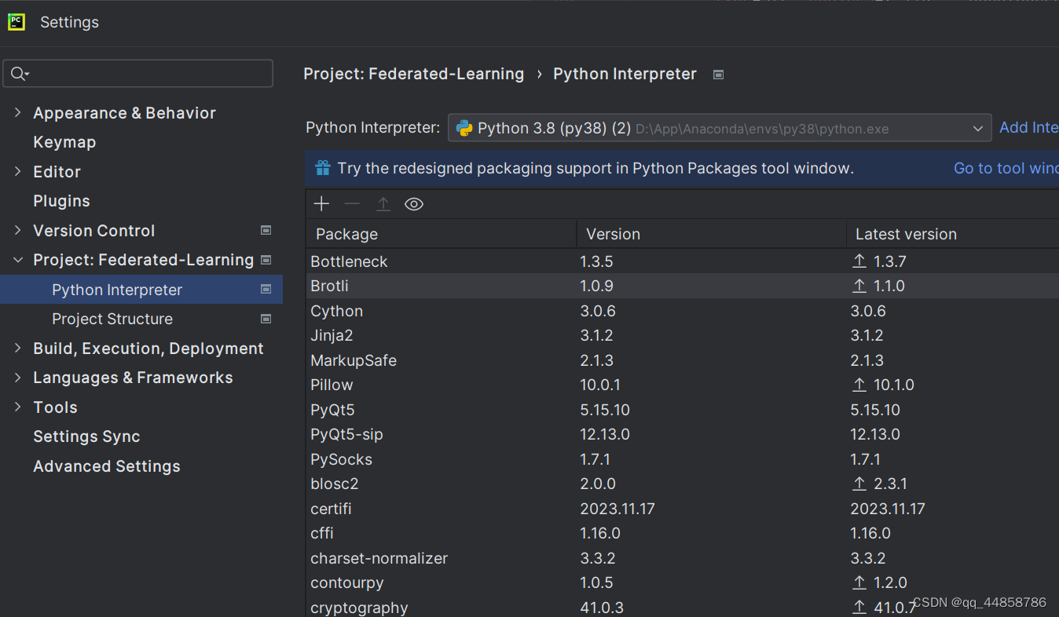
Task: Click the plus icon to install a package
Action: click(x=321, y=204)
